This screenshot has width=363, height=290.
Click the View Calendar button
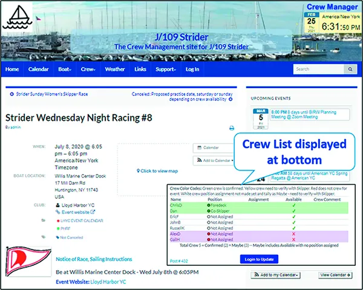pos(336,275)
